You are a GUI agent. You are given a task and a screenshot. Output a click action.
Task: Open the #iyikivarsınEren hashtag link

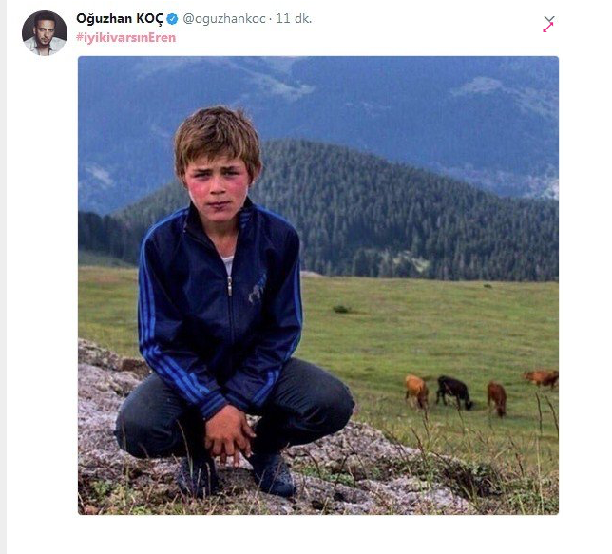pos(126,38)
